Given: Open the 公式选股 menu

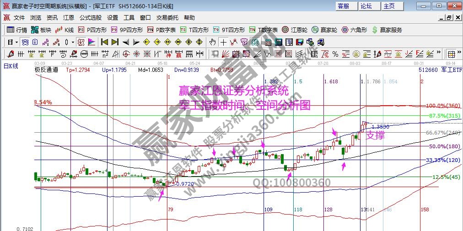Looking at the screenshot, I should (x=91, y=18).
